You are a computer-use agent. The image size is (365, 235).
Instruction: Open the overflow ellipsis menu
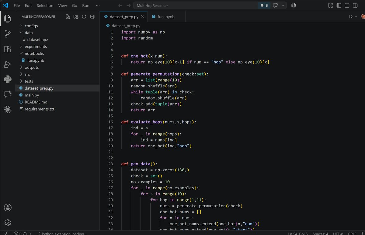(x=97, y=5)
